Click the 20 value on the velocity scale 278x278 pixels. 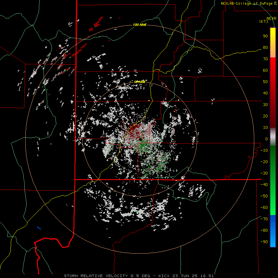tap(265, 116)
